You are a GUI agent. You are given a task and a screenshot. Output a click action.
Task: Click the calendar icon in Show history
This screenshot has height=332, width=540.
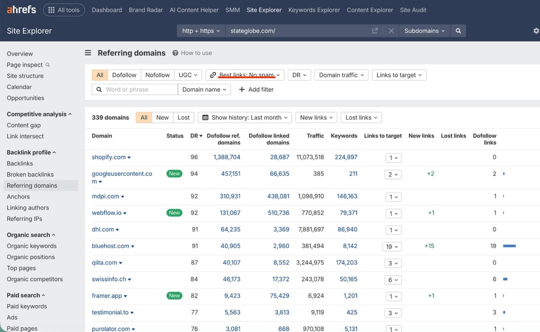(x=205, y=117)
